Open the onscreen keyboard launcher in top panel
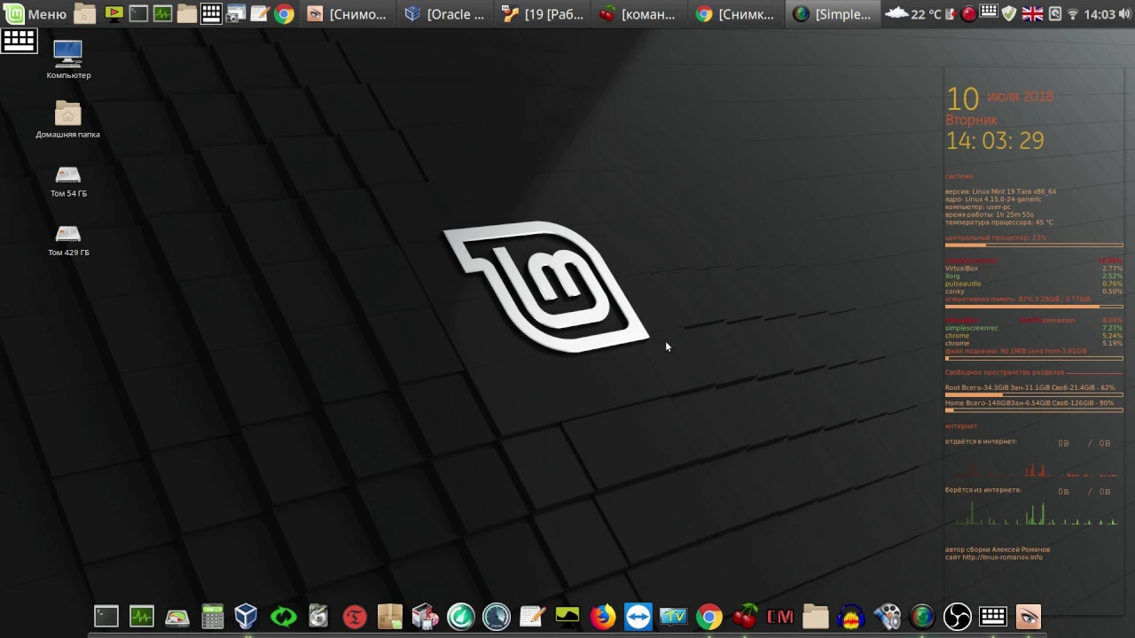Viewport: 1135px width, 638px height. (x=211, y=13)
